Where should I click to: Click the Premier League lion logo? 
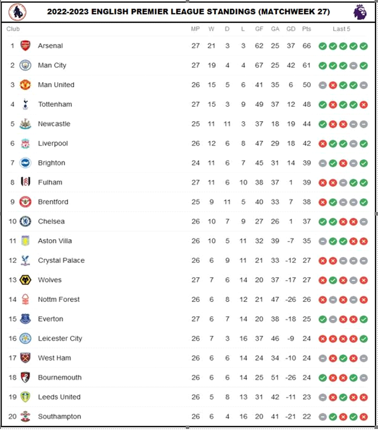(360, 12)
